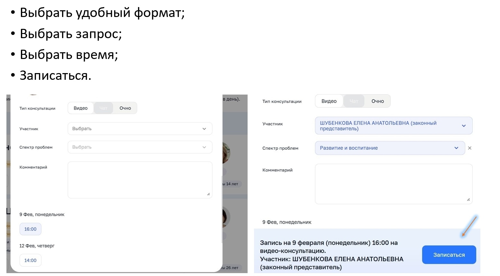500x276 pixels.
Task: Click Комментарий text area in right form
Action: pos(394,184)
